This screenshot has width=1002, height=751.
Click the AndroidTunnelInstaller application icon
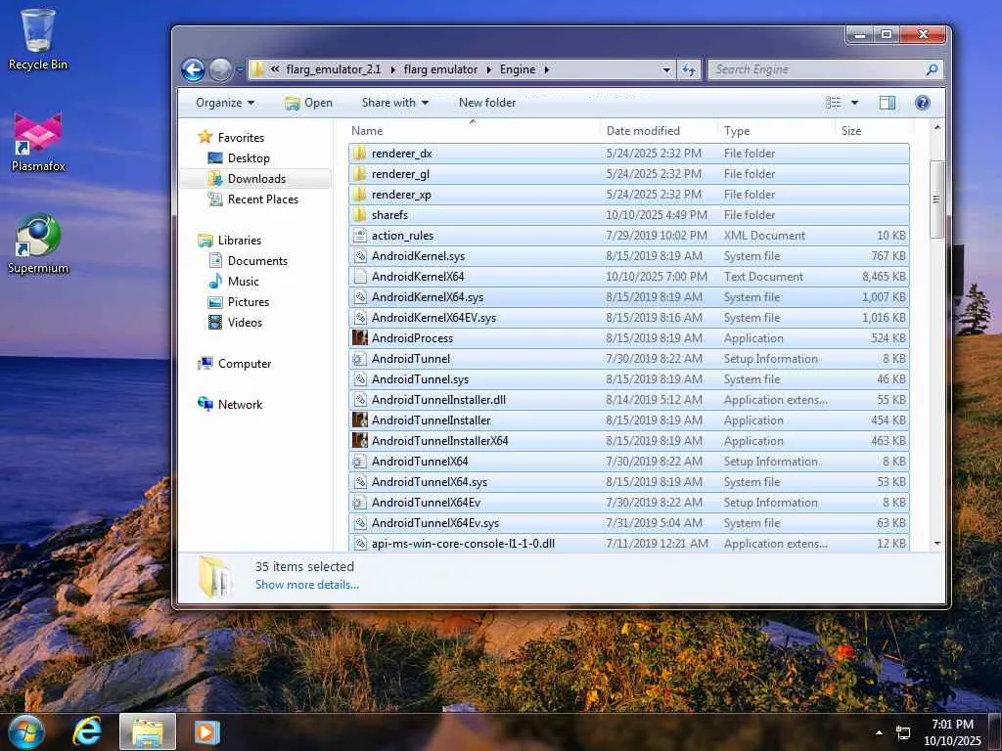click(360, 420)
